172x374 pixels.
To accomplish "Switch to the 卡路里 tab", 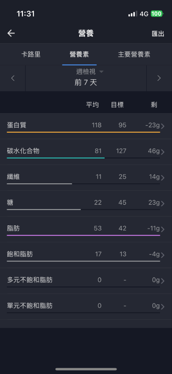I will 31,54.
